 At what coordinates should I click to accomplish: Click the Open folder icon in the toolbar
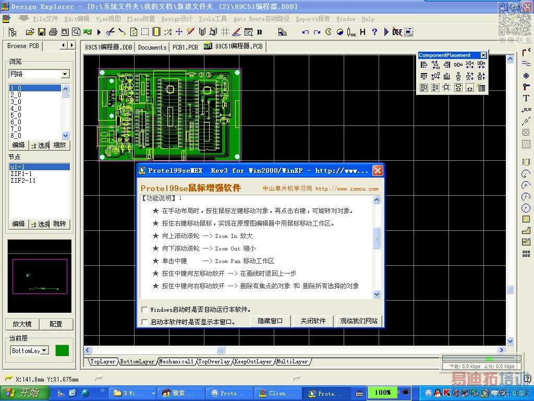pos(30,32)
